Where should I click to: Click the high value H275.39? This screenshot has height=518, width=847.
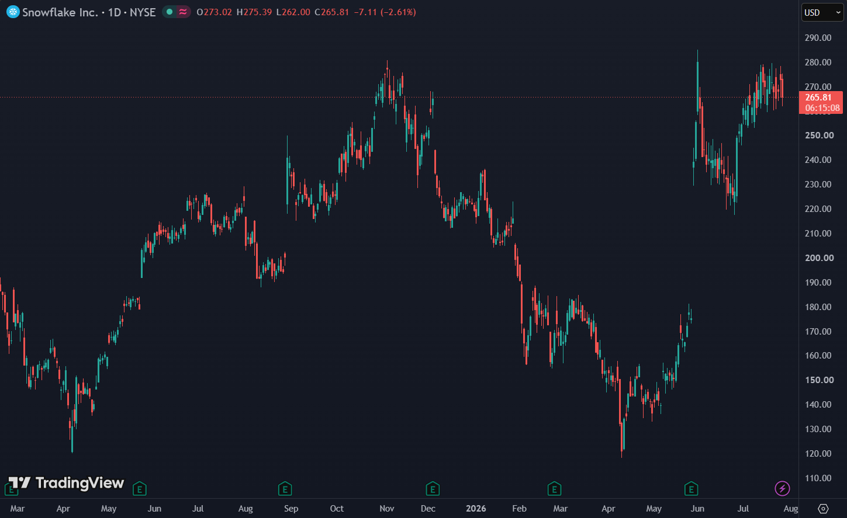(x=254, y=12)
